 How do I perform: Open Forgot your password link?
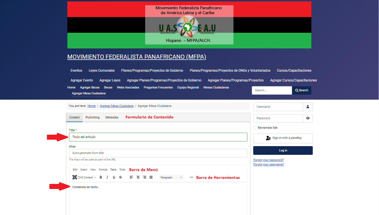268,160
